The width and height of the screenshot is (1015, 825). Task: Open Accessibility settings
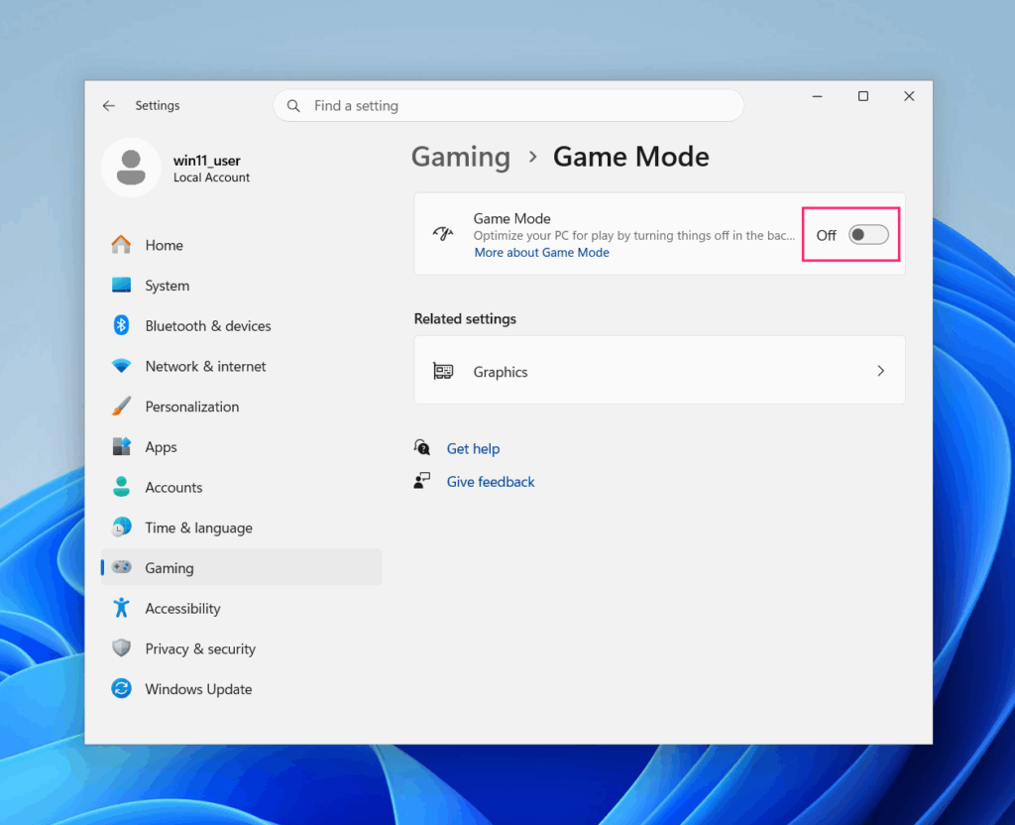pyautogui.click(x=242, y=608)
